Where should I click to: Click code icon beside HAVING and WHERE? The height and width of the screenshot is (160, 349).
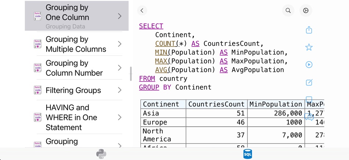tap(37, 117)
